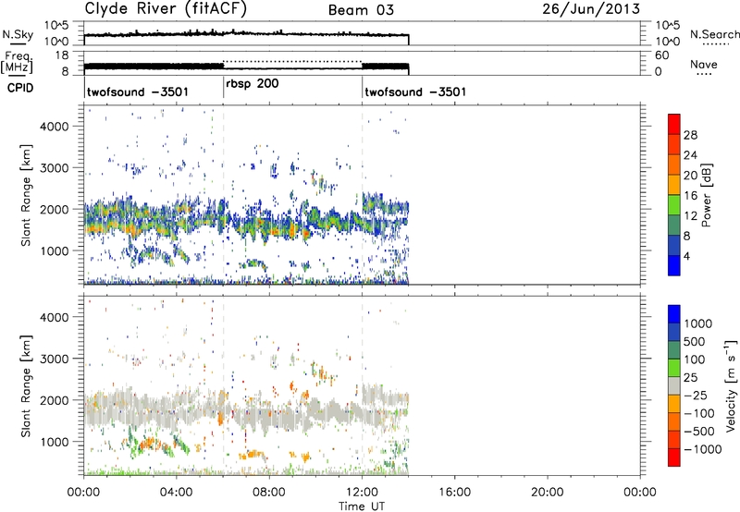This screenshot has width=740, height=512.
Task: Click the "28" label on Power colorbar
Action: point(690,135)
